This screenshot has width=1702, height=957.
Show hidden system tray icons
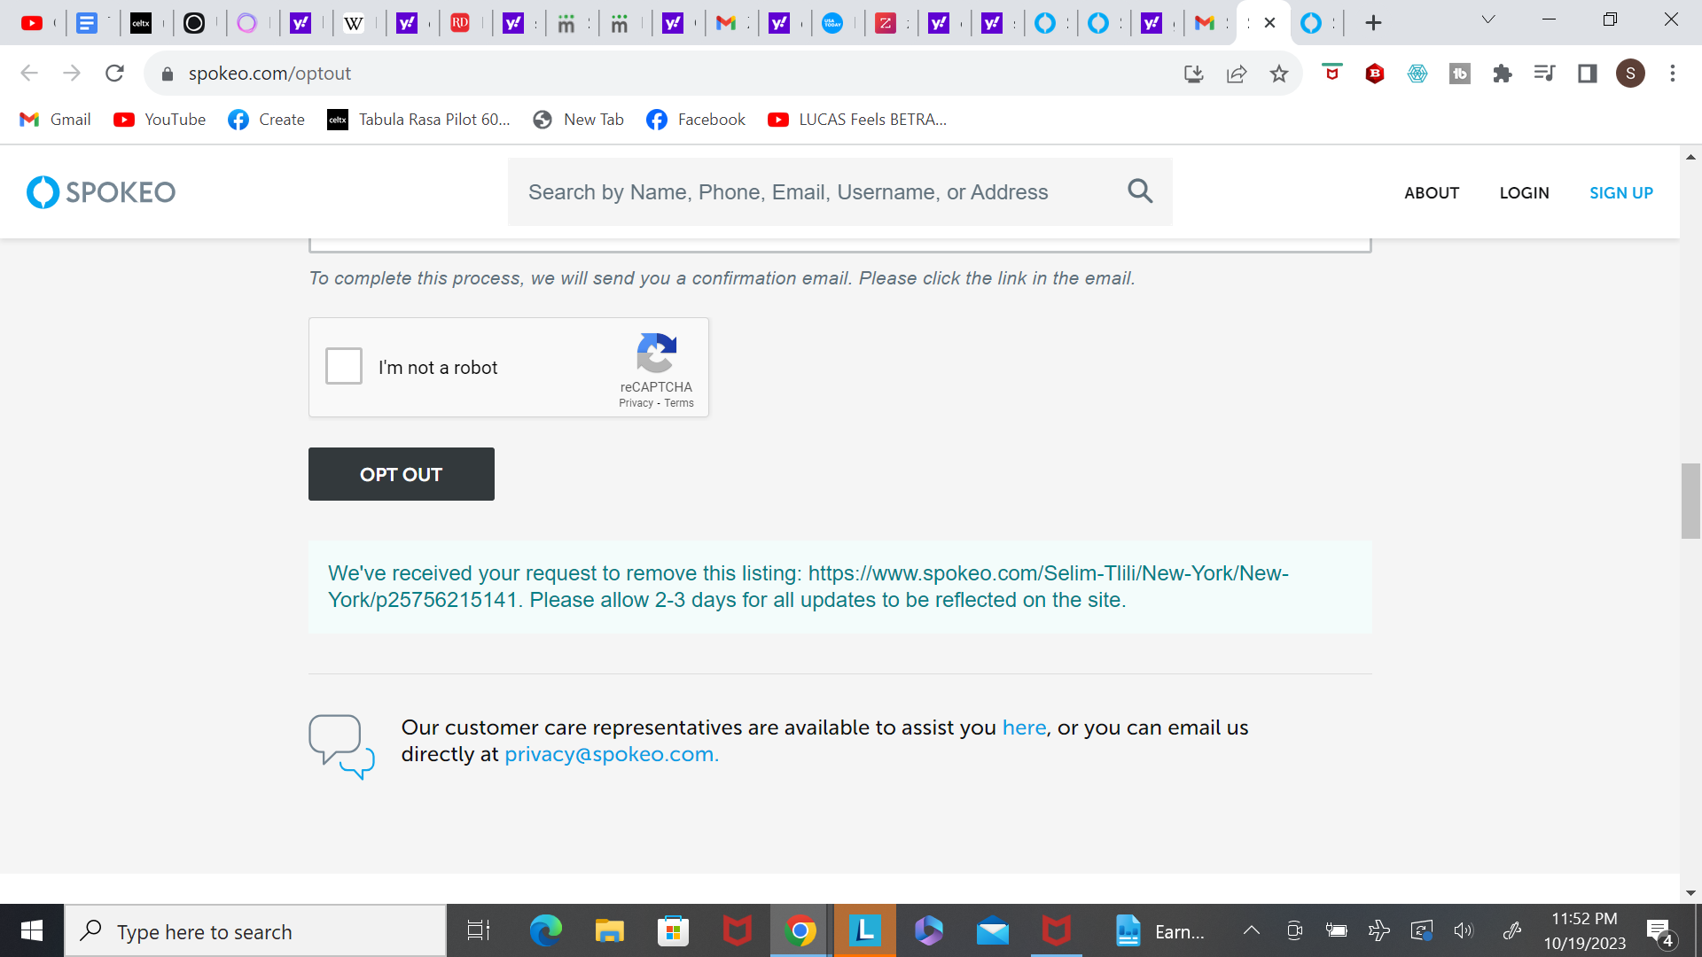click(1252, 930)
